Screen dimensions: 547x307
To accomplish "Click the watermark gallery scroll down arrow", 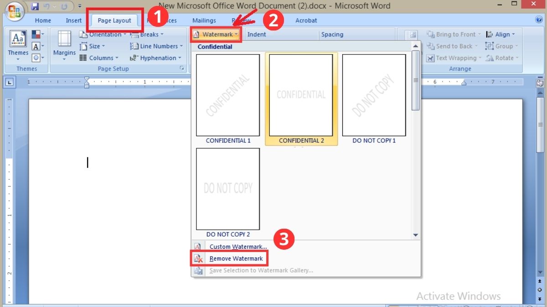I will click(x=415, y=235).
